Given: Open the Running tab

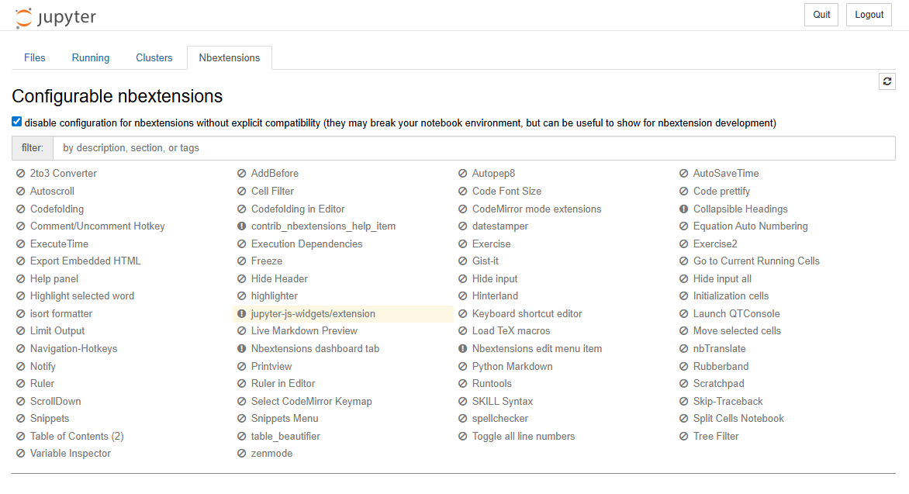Looking at the screenshot, I should tap(91, 57).
